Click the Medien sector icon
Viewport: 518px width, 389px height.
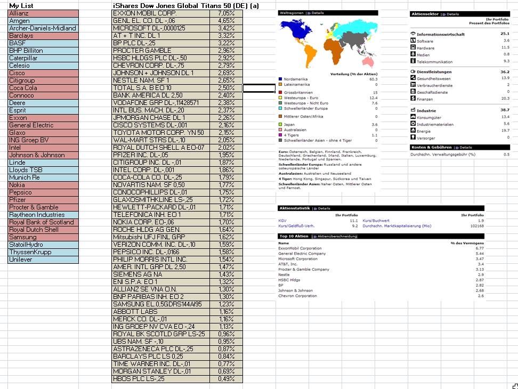412,54
